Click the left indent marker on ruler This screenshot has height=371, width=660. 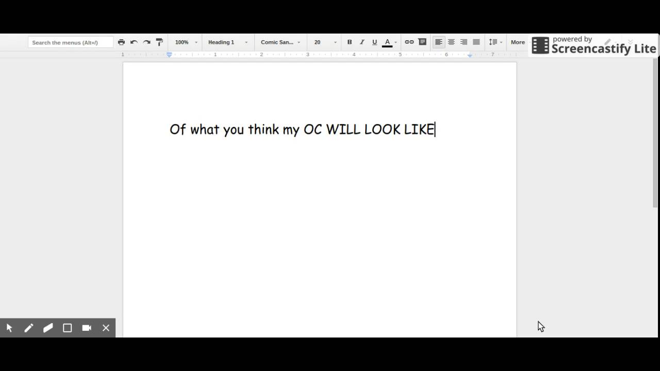click(x=169, y=54)
